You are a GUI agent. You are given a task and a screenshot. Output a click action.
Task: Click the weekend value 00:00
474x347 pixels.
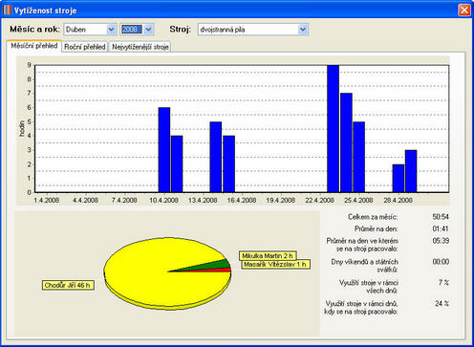[x=441, y=262]
